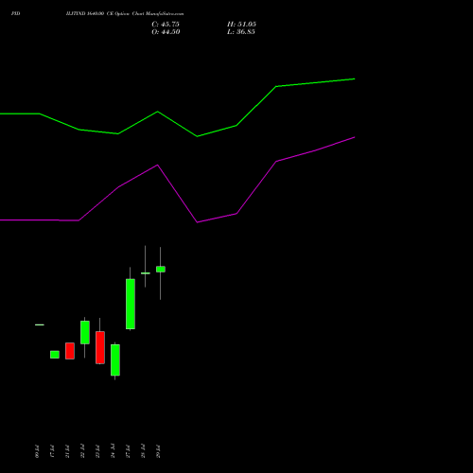Click the flat dash candle for 09 Jul
Screen dimensions: 473x473
pyautogui.click(x=40, y=324)
